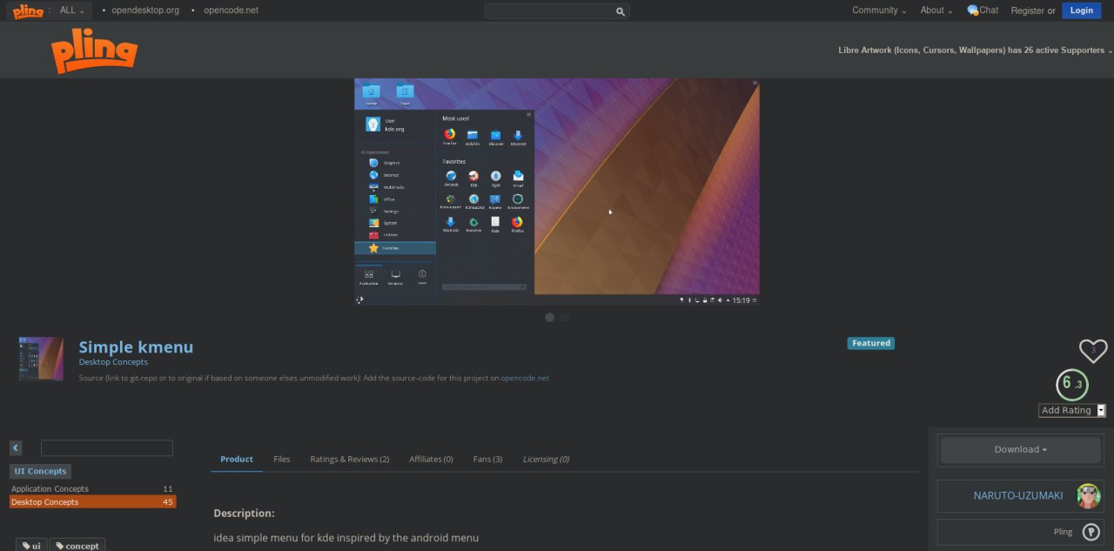Image resolution: width=1114 pixels, height=551 pixels.
Task: Open the Download dropdown button
Action: click(x=1020, y=449)
